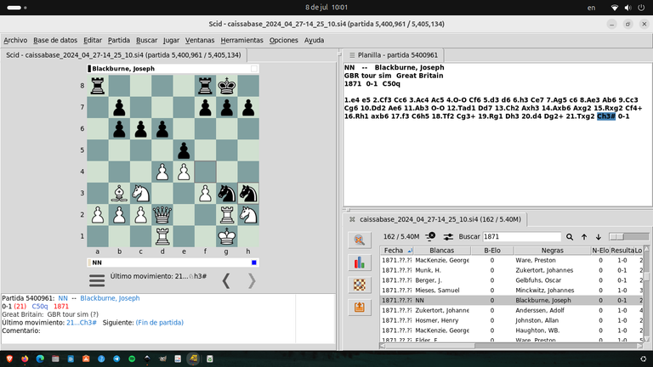Click the remove filter icon beside 162 / 5.40M
Viewport: 653px width, 367px height.
430,236
